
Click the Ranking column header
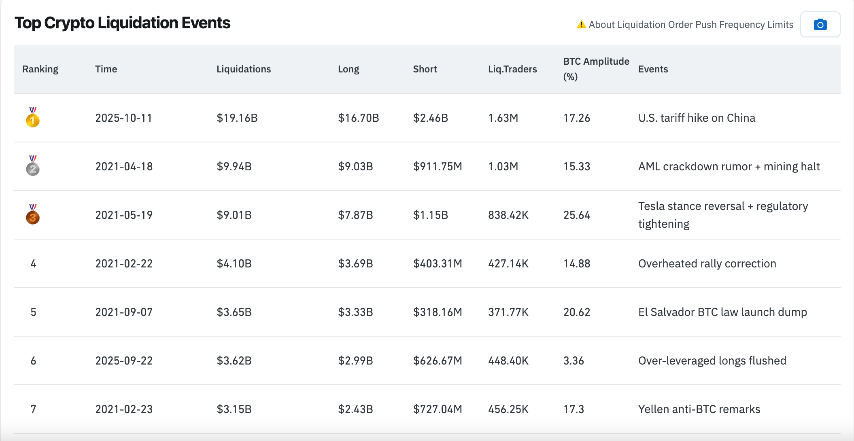pos(40,69)
